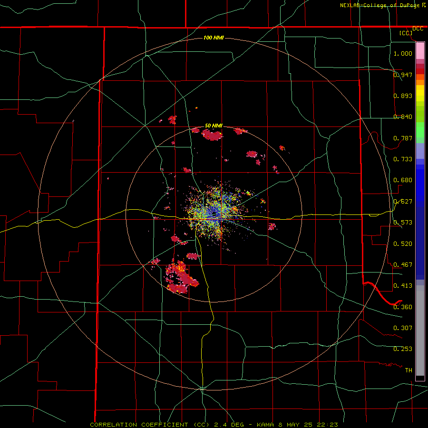
Task: Select the 0.307 scale value
Action: coord(403,328)
